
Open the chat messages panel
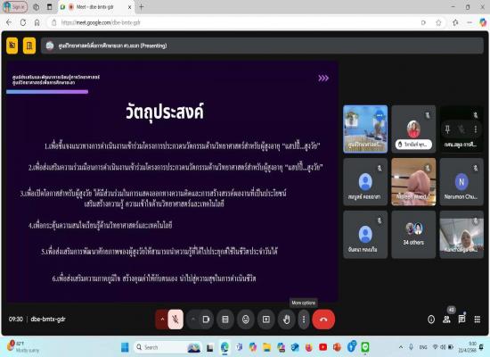(x=461, y=320)
